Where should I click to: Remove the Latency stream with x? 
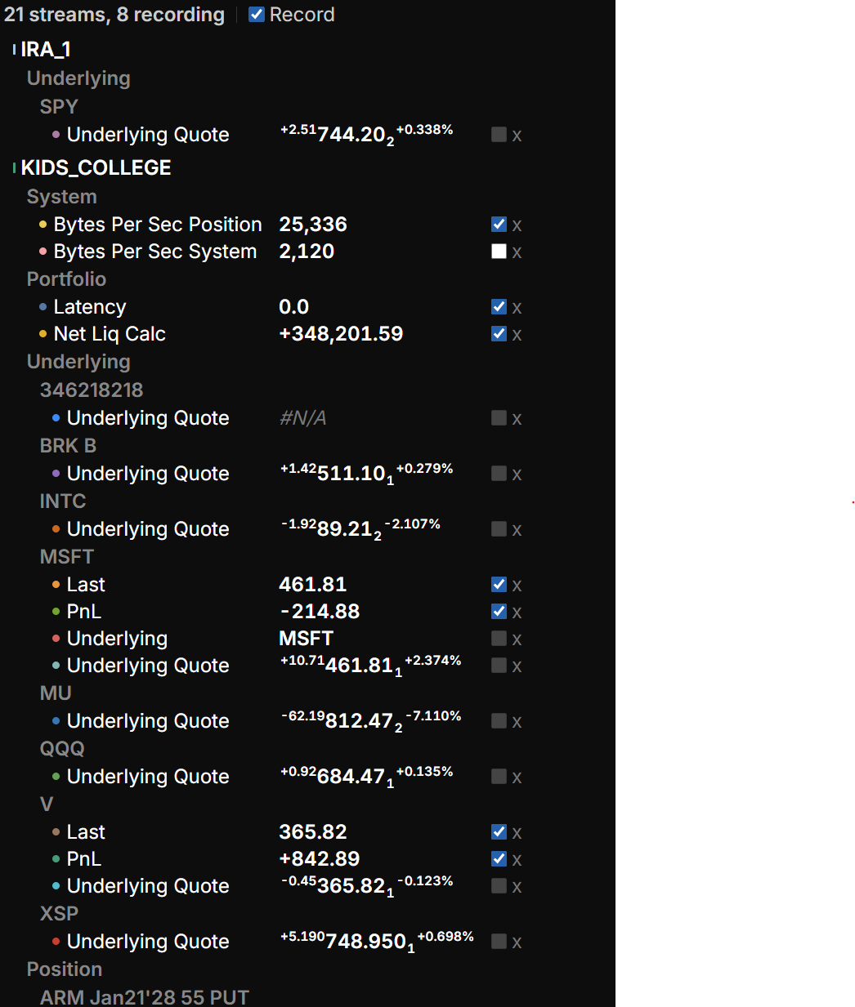[517, 308]
